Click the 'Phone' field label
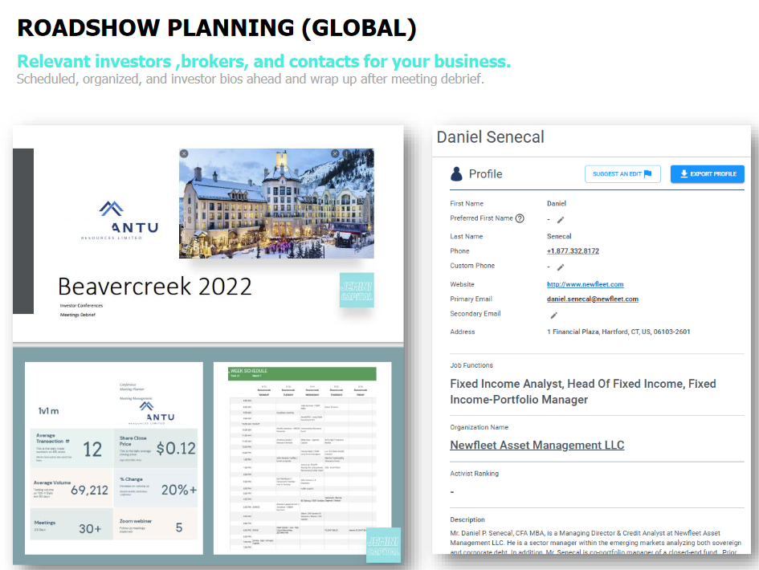 (460, 251)
